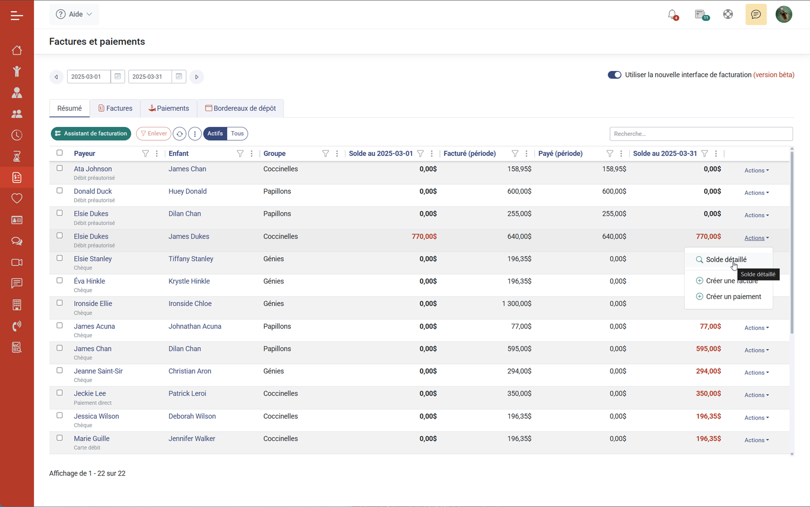Choose Créer un paiement from the menu

click(x=733, y=297)
